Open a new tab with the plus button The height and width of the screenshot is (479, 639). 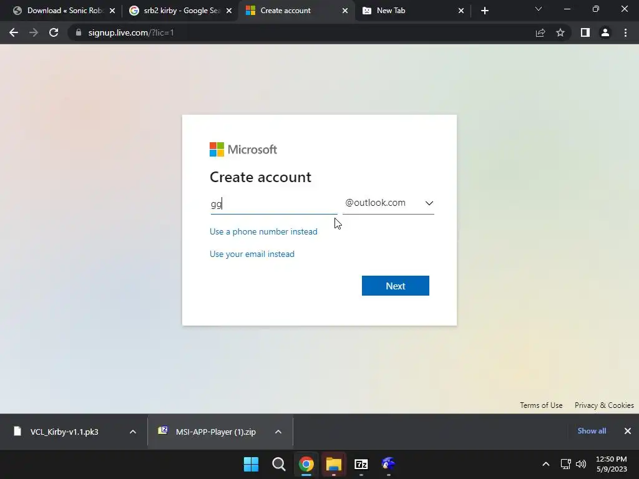coord(484,11)
